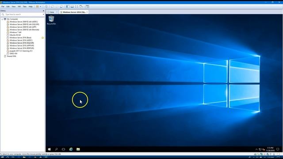Select Windows Server 2008 R2 x64 (Remote)
Viewport: 283px width, 159px height.
tap(24, 30)
